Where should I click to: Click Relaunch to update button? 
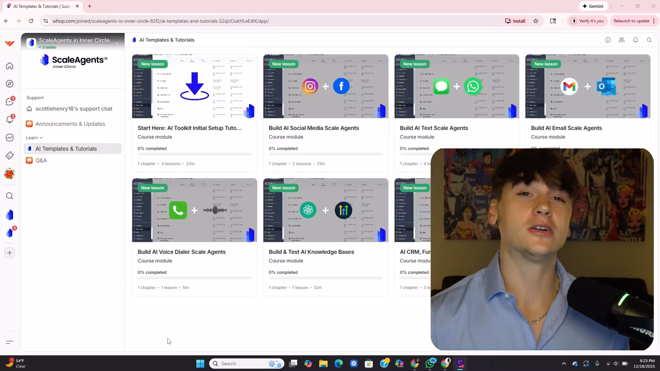point(631,21)
